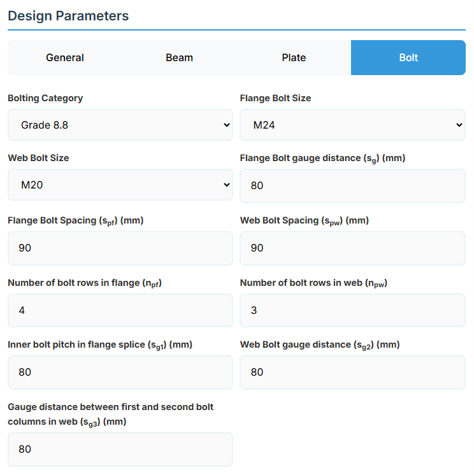The image size is (474, 475).
Task: Focus the Flange Bolt Spacing input
Action: pyautogui.click(x=120, y=248)
